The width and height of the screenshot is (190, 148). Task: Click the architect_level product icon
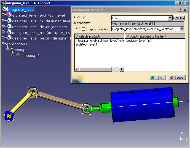point(9,15)
